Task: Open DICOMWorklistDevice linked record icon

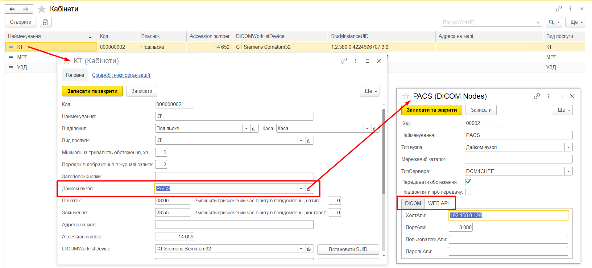Action: [309, 249]
